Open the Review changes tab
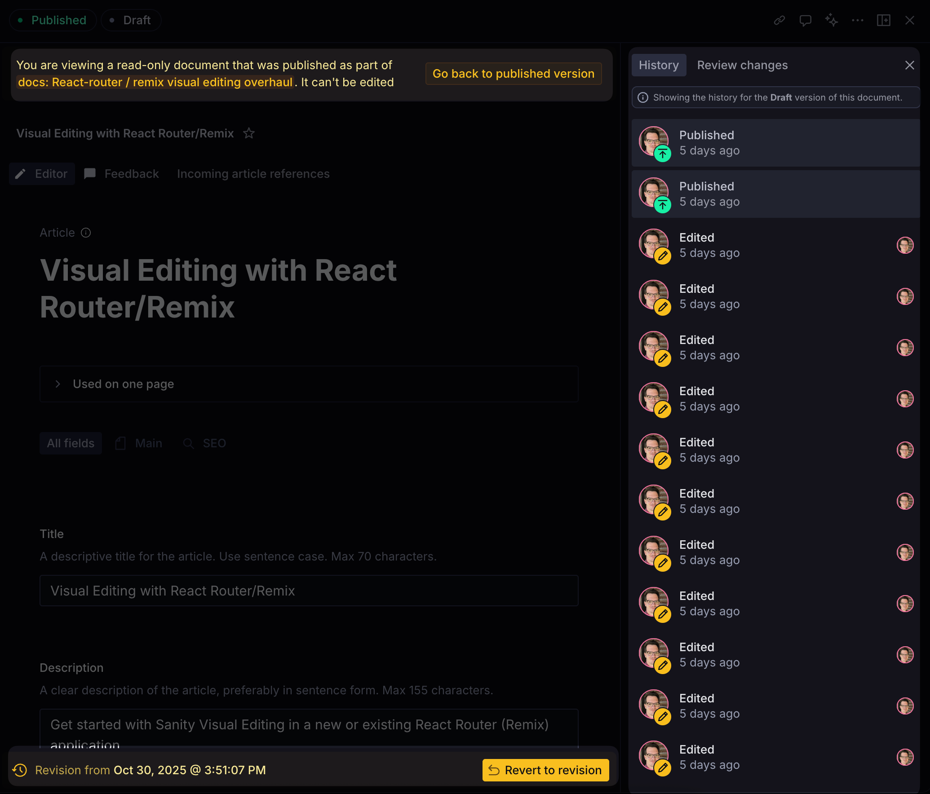930x794 pixels. pyautogui.click(x=742, y=65)
